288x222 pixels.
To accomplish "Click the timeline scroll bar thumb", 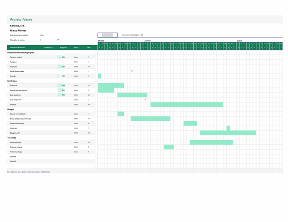I will click(108, 35).
